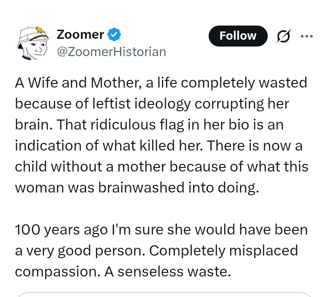Click the word "brainwashed" in the tweet
This screenshot has width=329, height=297.
154,187
